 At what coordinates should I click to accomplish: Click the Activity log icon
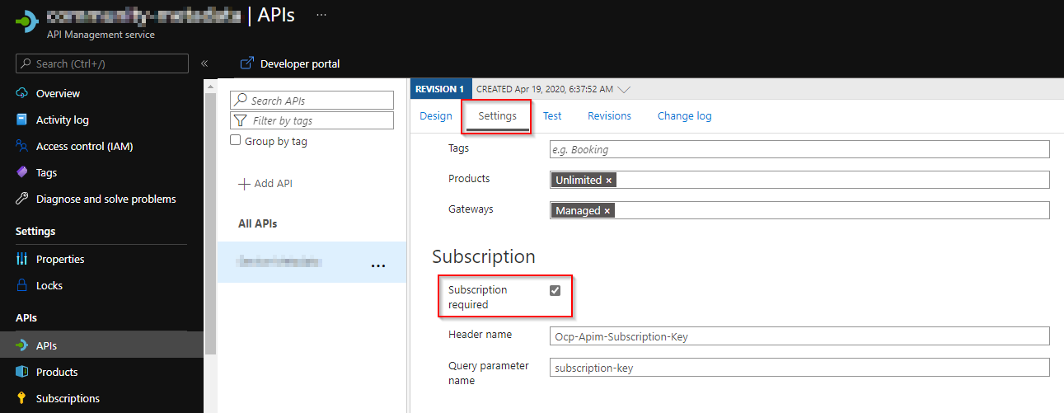[22, 120]
